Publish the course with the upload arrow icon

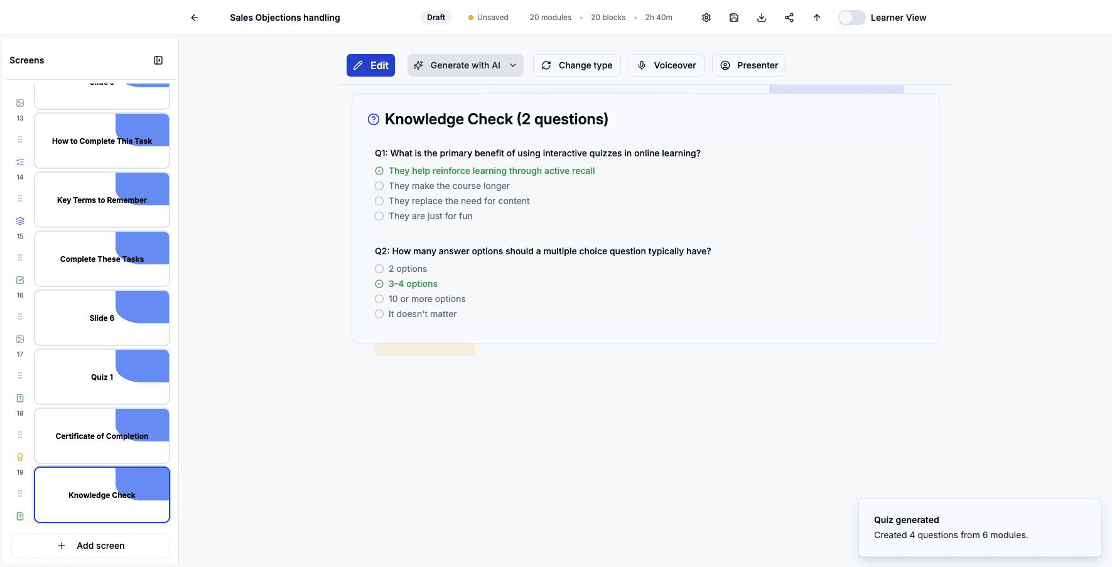tap(816, 17)
